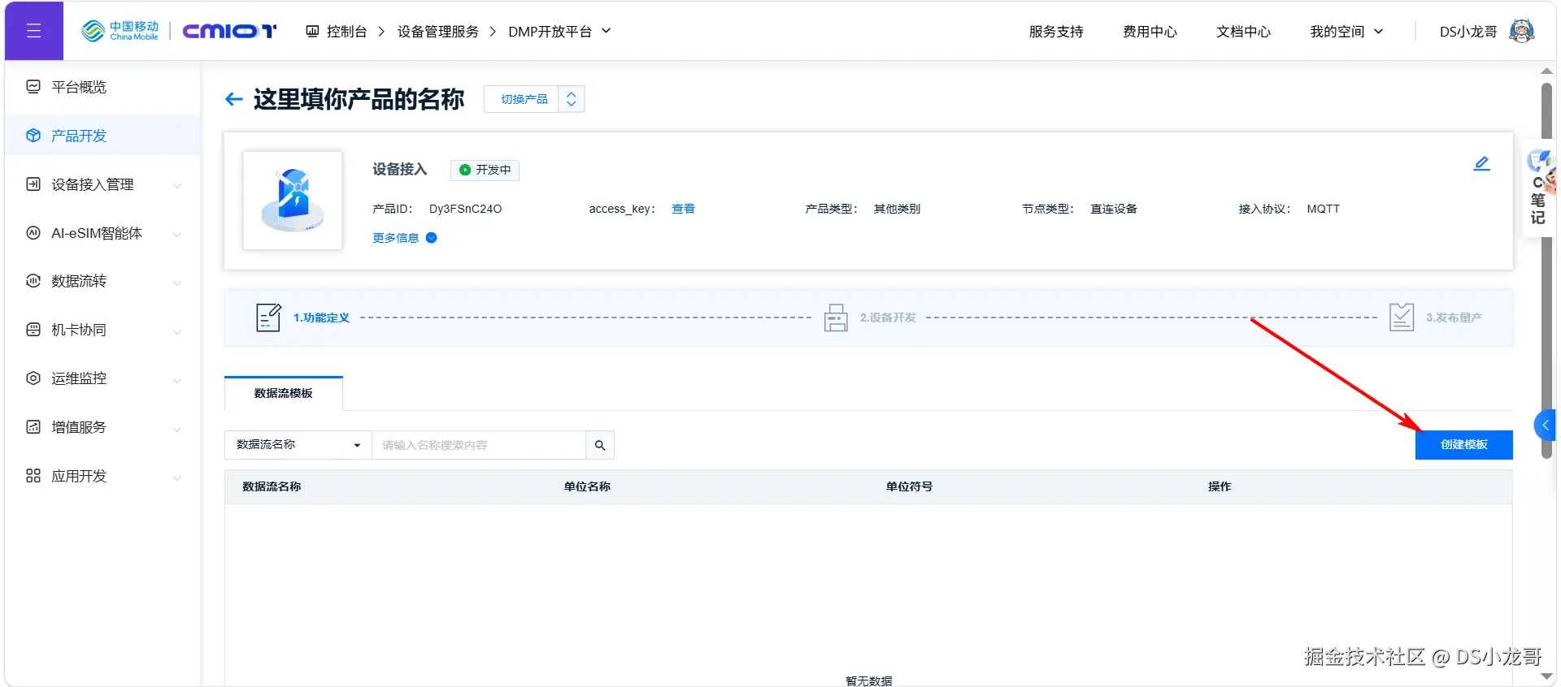
Task: Click the 查看 access_key link
Action: point(683,209)
